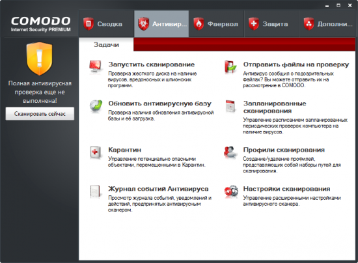
Task: Click the Карантин red cross icon
Action: [95, 152]
